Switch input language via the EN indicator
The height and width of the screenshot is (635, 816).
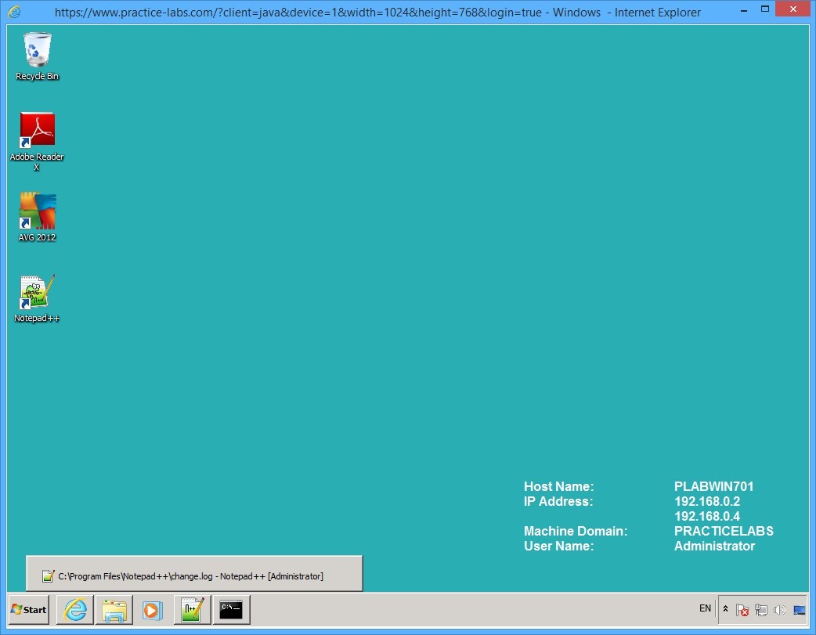coord(704,608)
